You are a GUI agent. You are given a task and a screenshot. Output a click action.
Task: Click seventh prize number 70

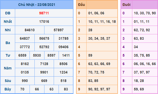click(22, 89)
